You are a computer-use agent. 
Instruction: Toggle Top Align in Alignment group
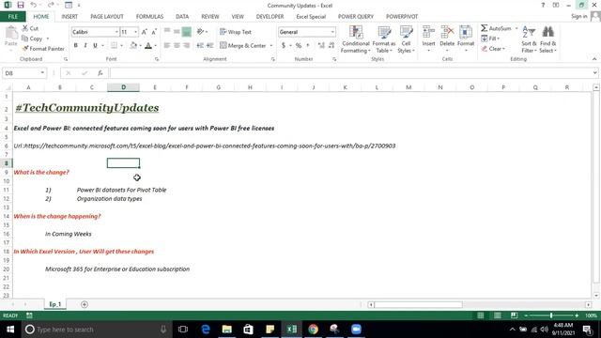coord(167,32)
